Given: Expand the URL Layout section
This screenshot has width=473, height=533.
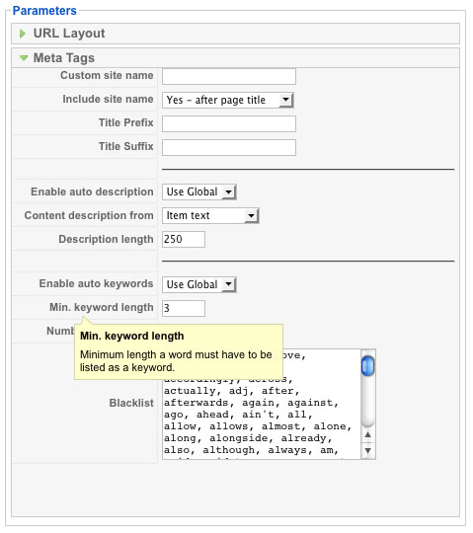Looking at the screenshot, I should [235, 34].
